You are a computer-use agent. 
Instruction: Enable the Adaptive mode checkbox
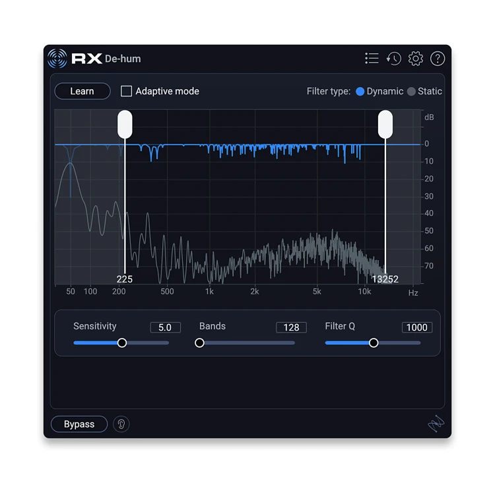click(x=126, y=91)
